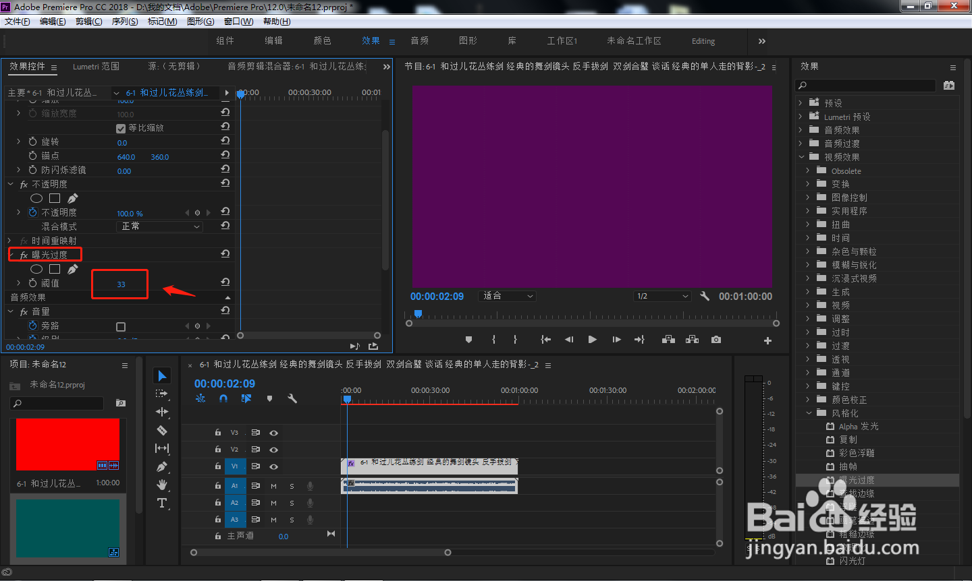Image resolution: width=972 pixels, height=581 pixels.
Task: Expand the 预设 folder in Effects
Action: pyautogui.click(x=801, y=103)
